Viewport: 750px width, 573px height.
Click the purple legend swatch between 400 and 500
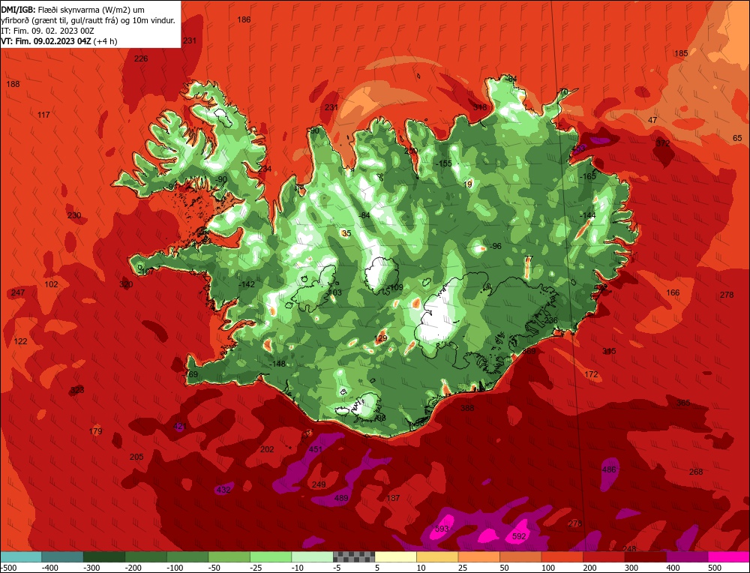(x=687, y=556)
